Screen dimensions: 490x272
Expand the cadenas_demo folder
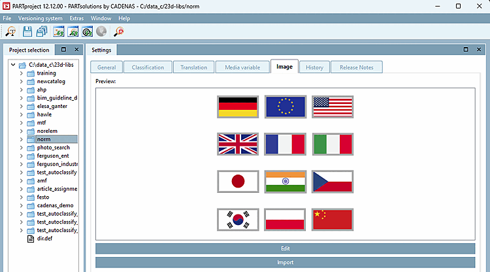click(x=22, y=205)
